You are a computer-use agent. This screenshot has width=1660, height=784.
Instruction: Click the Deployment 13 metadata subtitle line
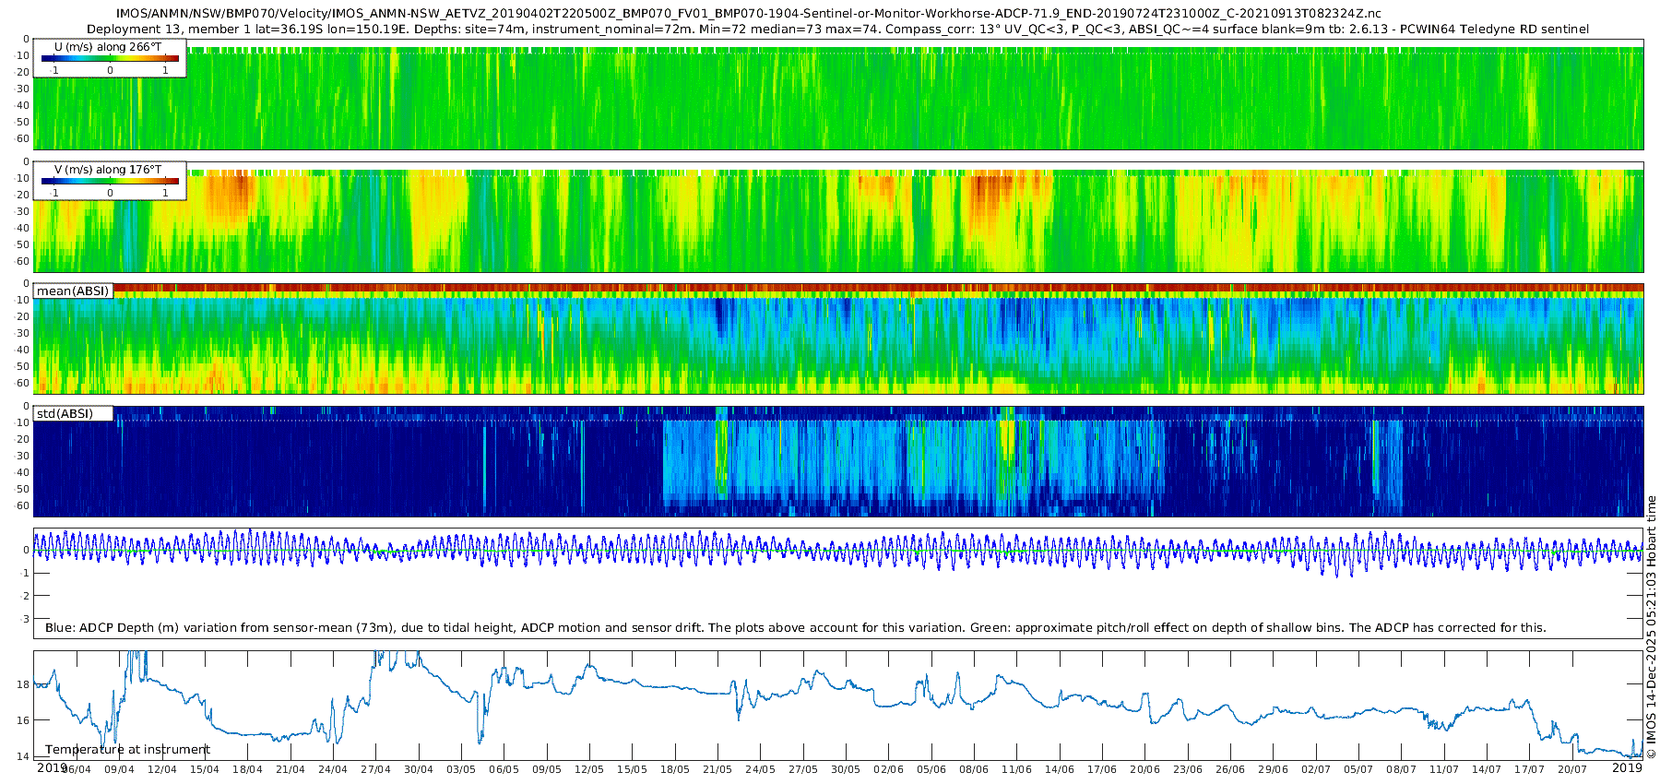point(837,30)
